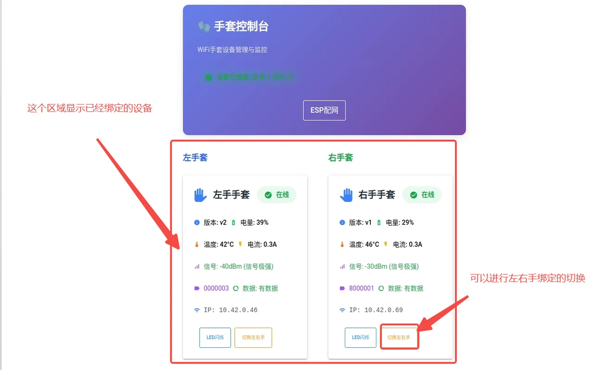Click the device ID 8000001 text
Image resolution: width=594 pixels, height=370 pixels.
coord(362,288)
